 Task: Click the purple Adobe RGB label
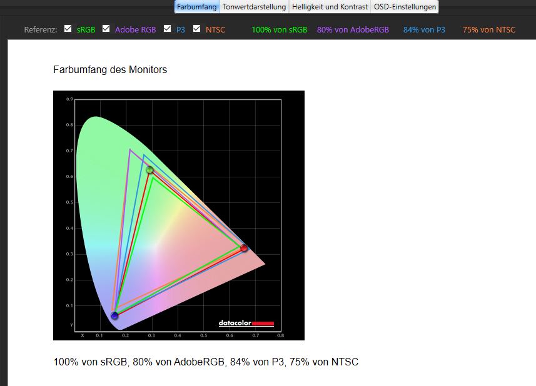(x=135, y=30)
